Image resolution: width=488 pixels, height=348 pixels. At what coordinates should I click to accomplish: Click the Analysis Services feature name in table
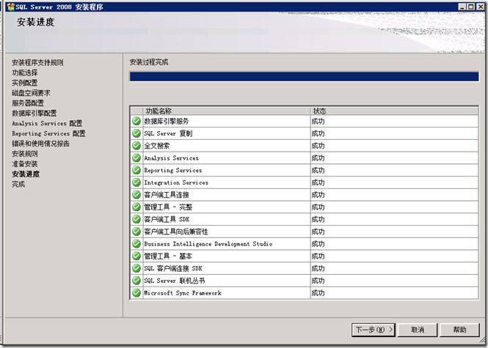(172, 158)
